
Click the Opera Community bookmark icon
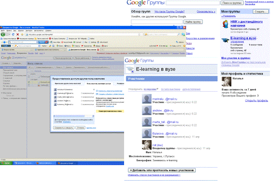[50, 39]
